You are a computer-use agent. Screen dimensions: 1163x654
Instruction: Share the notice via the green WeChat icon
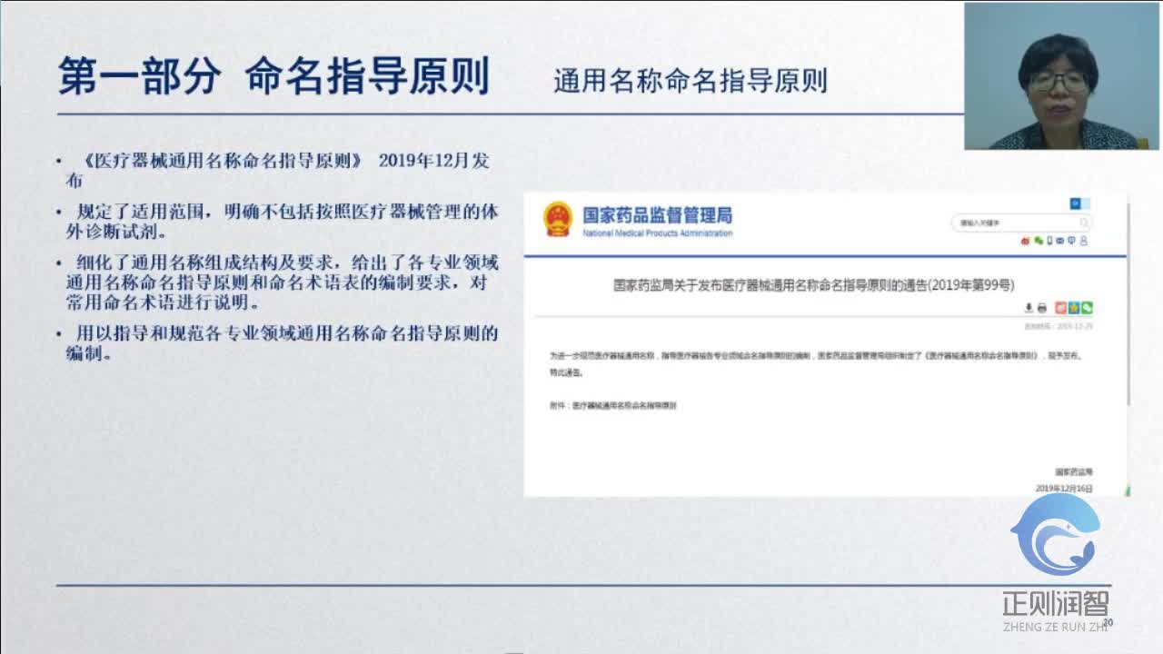[1087, 308]
